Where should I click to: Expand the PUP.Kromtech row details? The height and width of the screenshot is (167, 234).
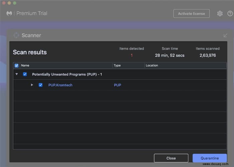tap(32, 85)
